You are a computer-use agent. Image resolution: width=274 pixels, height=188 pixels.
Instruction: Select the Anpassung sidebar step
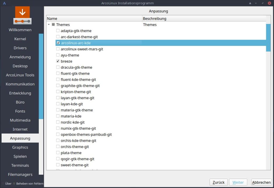point(20,138)
